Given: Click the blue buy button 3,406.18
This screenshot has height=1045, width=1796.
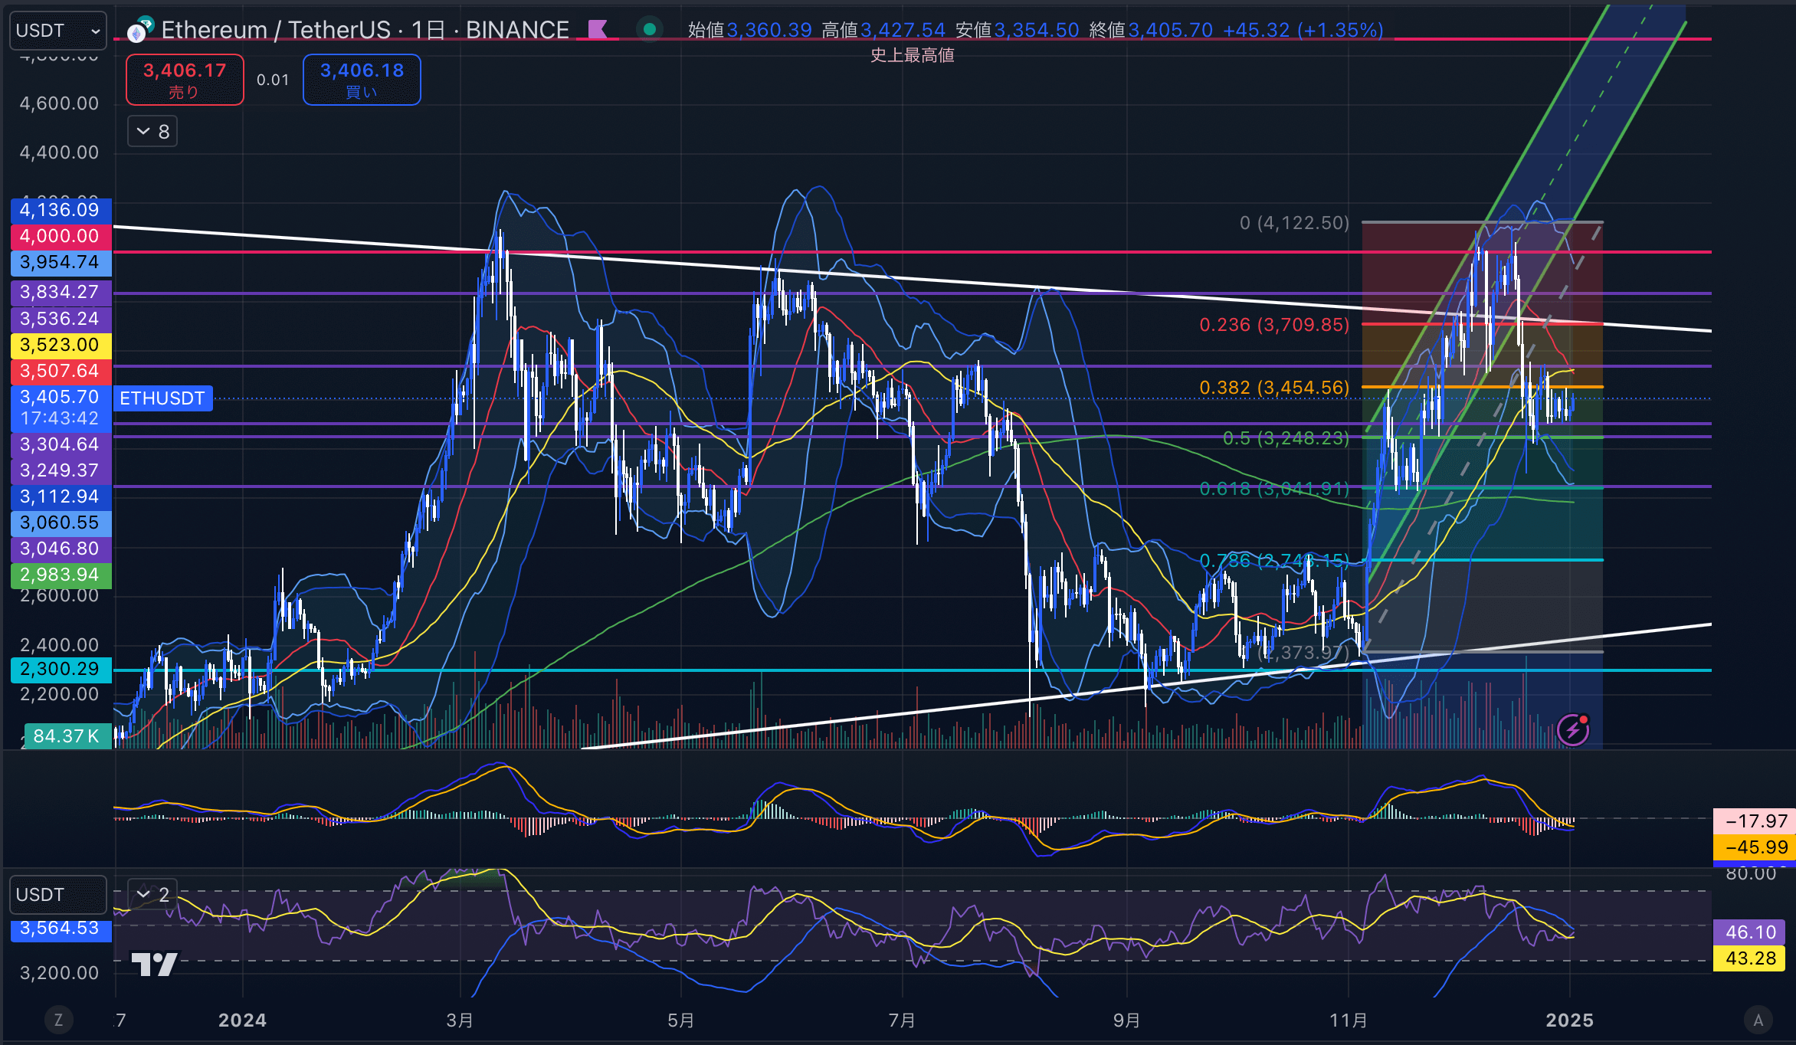Looking at the screenshot, I should 362,80.
